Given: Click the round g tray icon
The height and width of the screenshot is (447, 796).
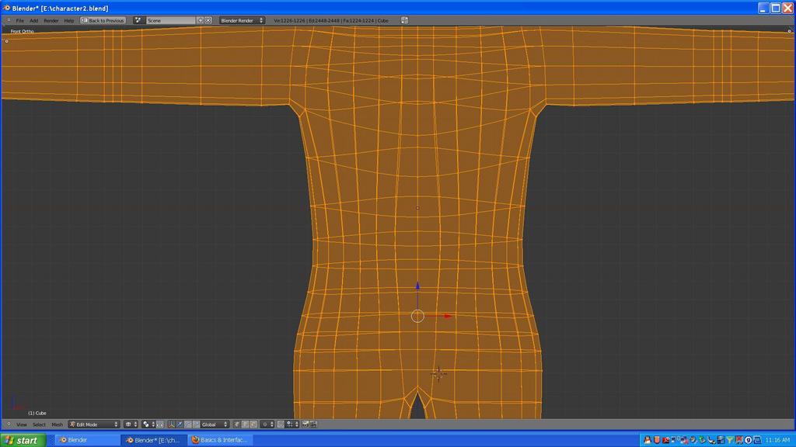Looking at the screenshot, I should tap(749, 440).
